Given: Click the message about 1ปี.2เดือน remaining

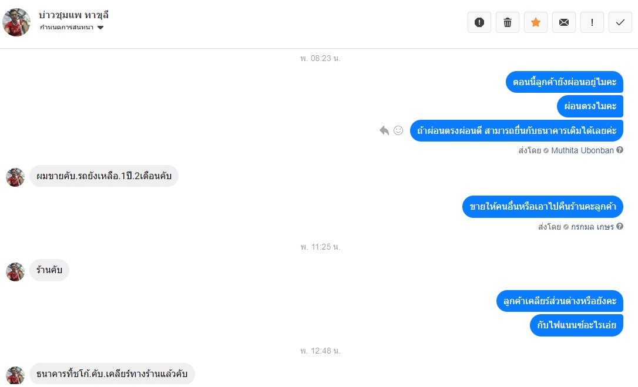Looking at the screenshot, I should pos(104,176).
